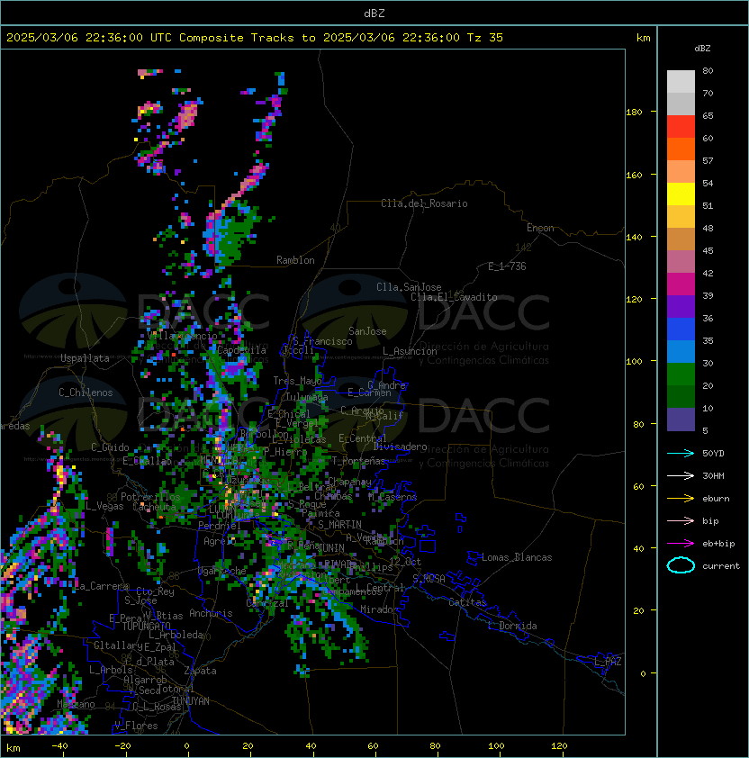Screen dimensions: 749x758
Task: Click the 'L_Asuncion' map label
Action: pos(410,351)
